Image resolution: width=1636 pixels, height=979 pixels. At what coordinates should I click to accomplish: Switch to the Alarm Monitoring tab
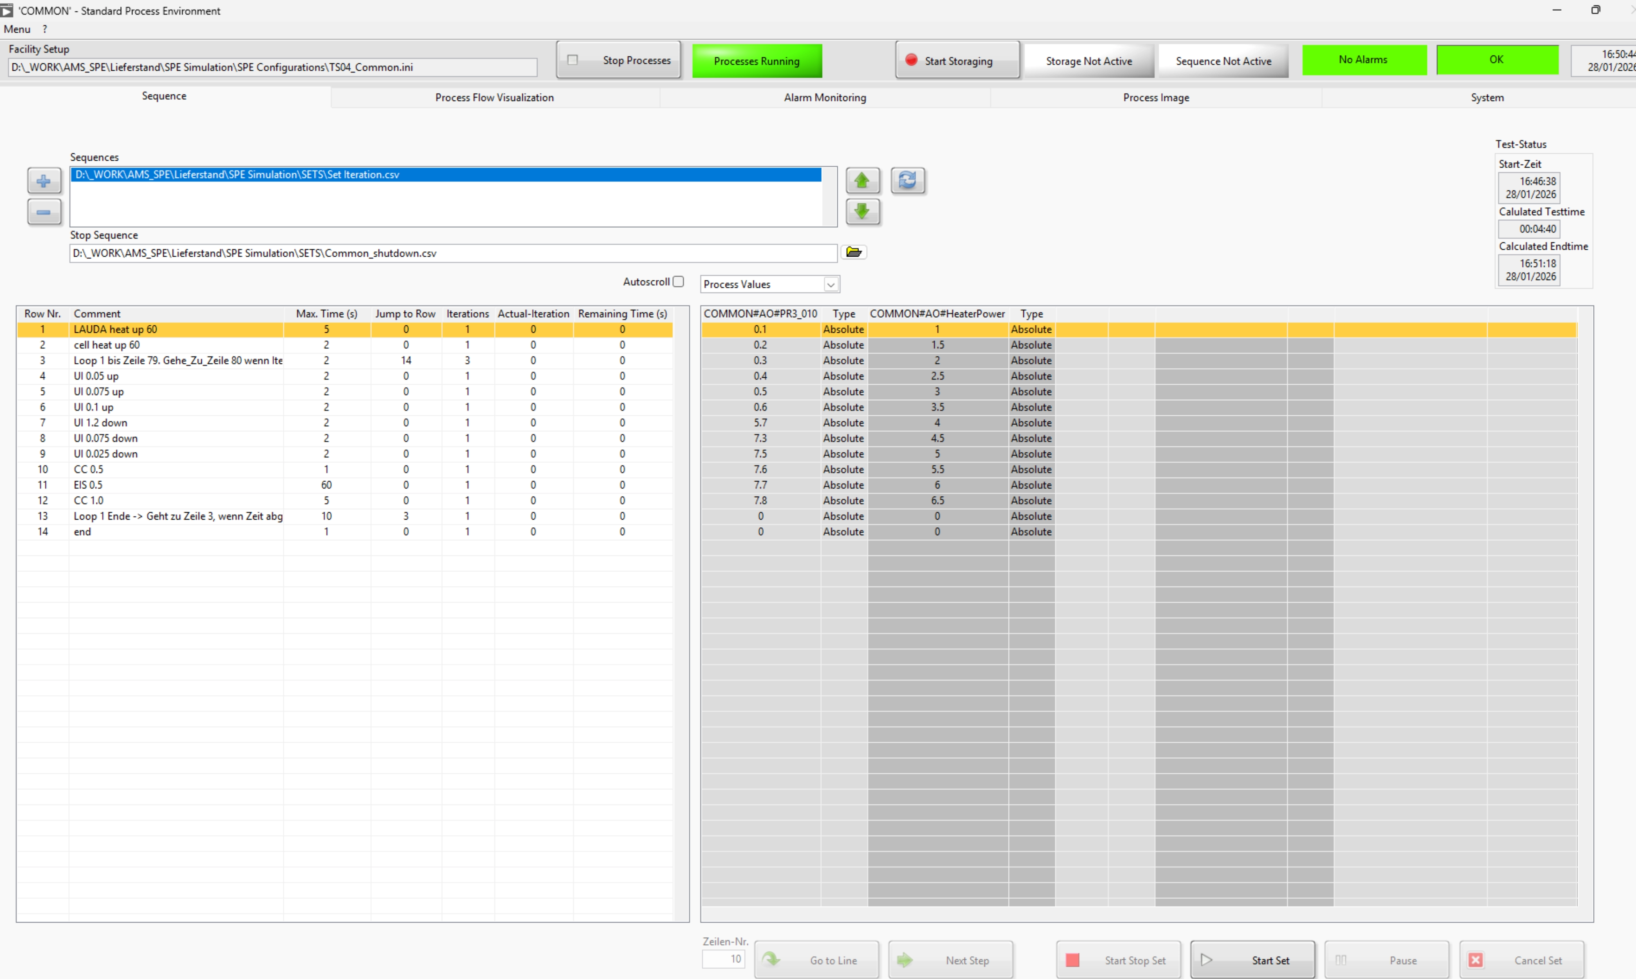pos(824,98)
